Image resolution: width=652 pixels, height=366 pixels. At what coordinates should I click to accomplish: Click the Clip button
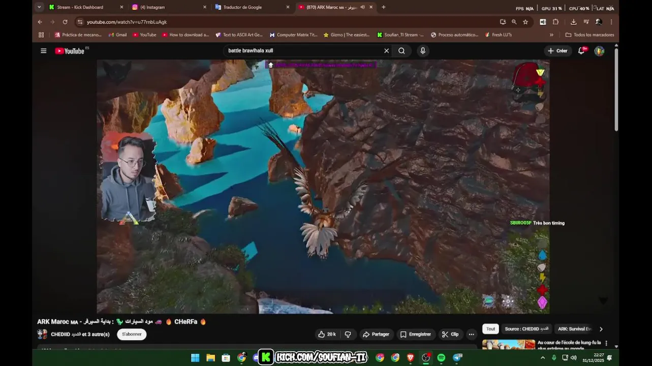[450, 334]
